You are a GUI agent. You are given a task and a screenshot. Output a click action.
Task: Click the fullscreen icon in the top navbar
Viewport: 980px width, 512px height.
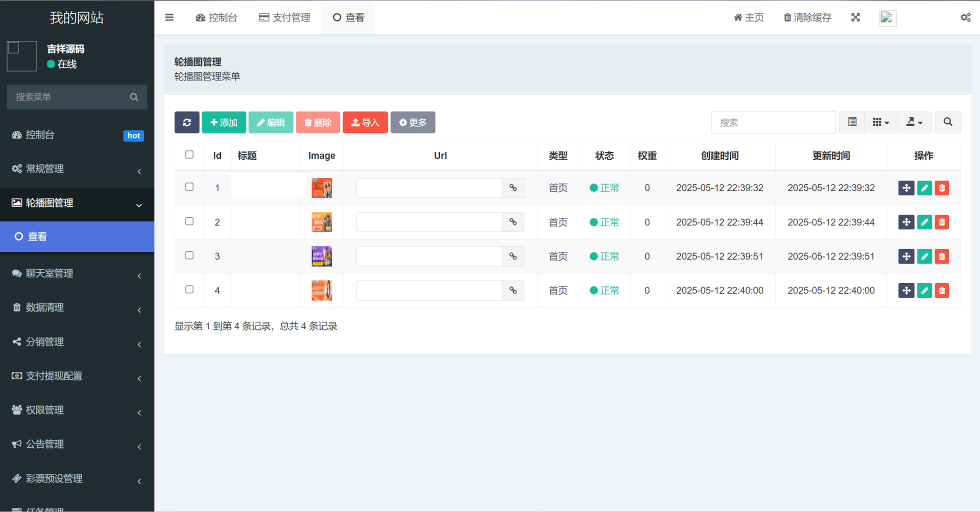click(x=855, y=17)
